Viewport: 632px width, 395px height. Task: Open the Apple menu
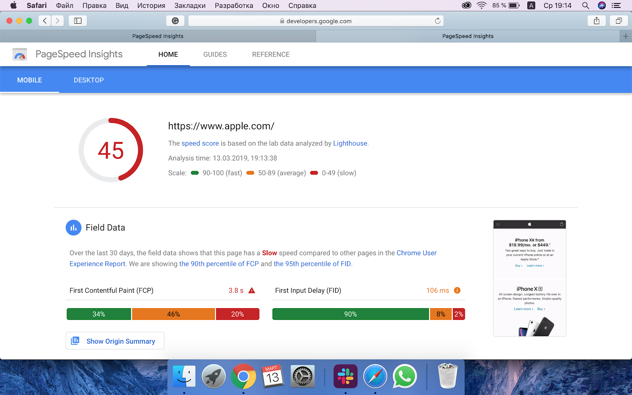tap(13, 6)
